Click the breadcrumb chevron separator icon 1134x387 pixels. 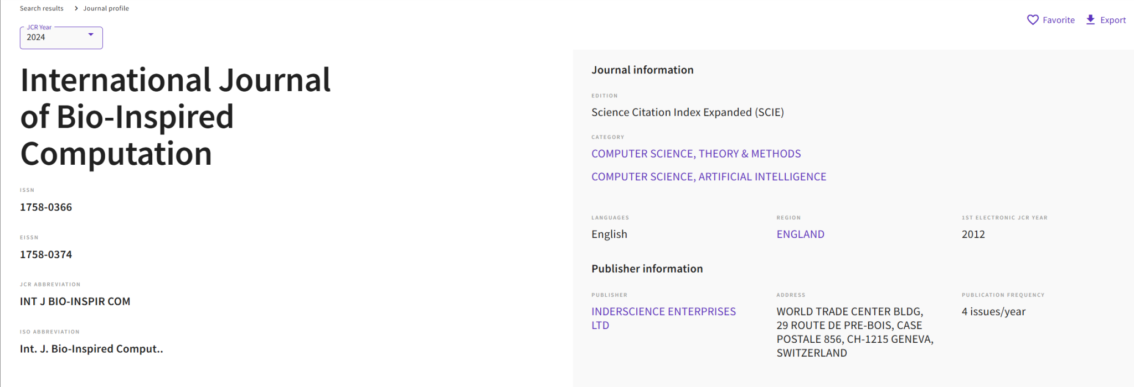(76, 8)
